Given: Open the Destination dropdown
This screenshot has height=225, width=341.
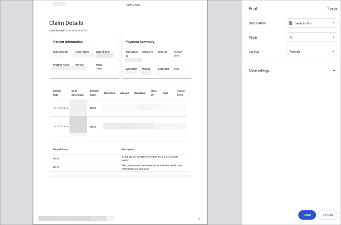Looking at the screenshot, I should (312, 23).
